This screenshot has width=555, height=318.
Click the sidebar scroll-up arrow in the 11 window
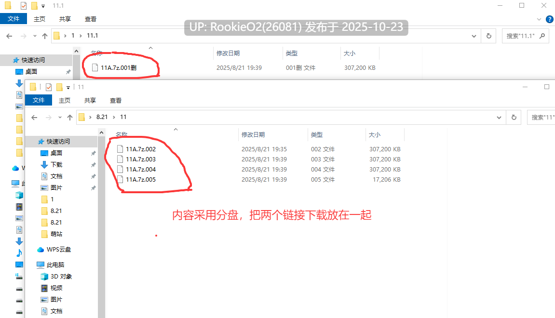point(102,132)
